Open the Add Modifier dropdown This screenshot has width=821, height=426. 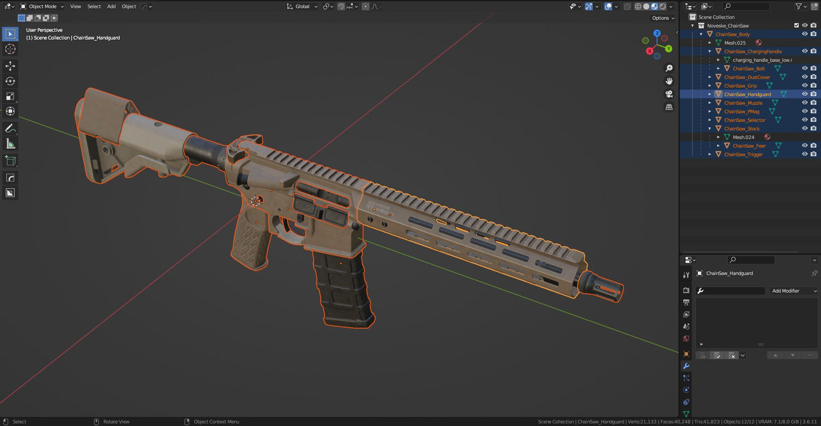tap(794, 291)
